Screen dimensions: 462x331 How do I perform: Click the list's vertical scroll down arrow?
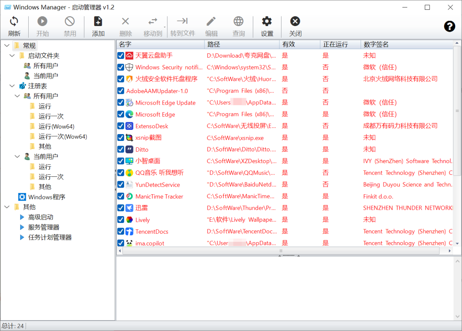tap(457, 243)
